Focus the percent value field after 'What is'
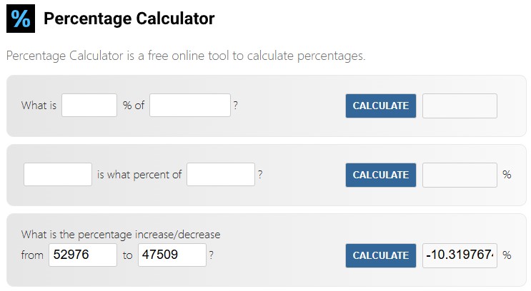This screenshot has height=291, width=531. (x=89, y=106)
